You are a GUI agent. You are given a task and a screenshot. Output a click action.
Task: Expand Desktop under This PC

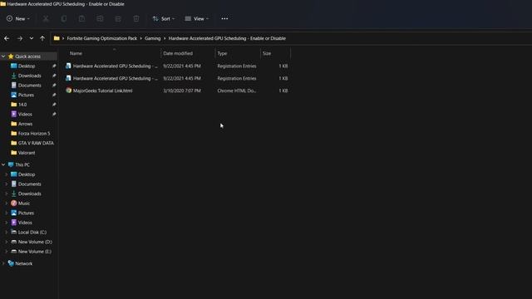[x=6, y=174]
